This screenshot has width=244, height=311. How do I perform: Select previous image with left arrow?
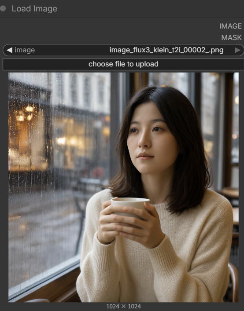coord(9,50)
